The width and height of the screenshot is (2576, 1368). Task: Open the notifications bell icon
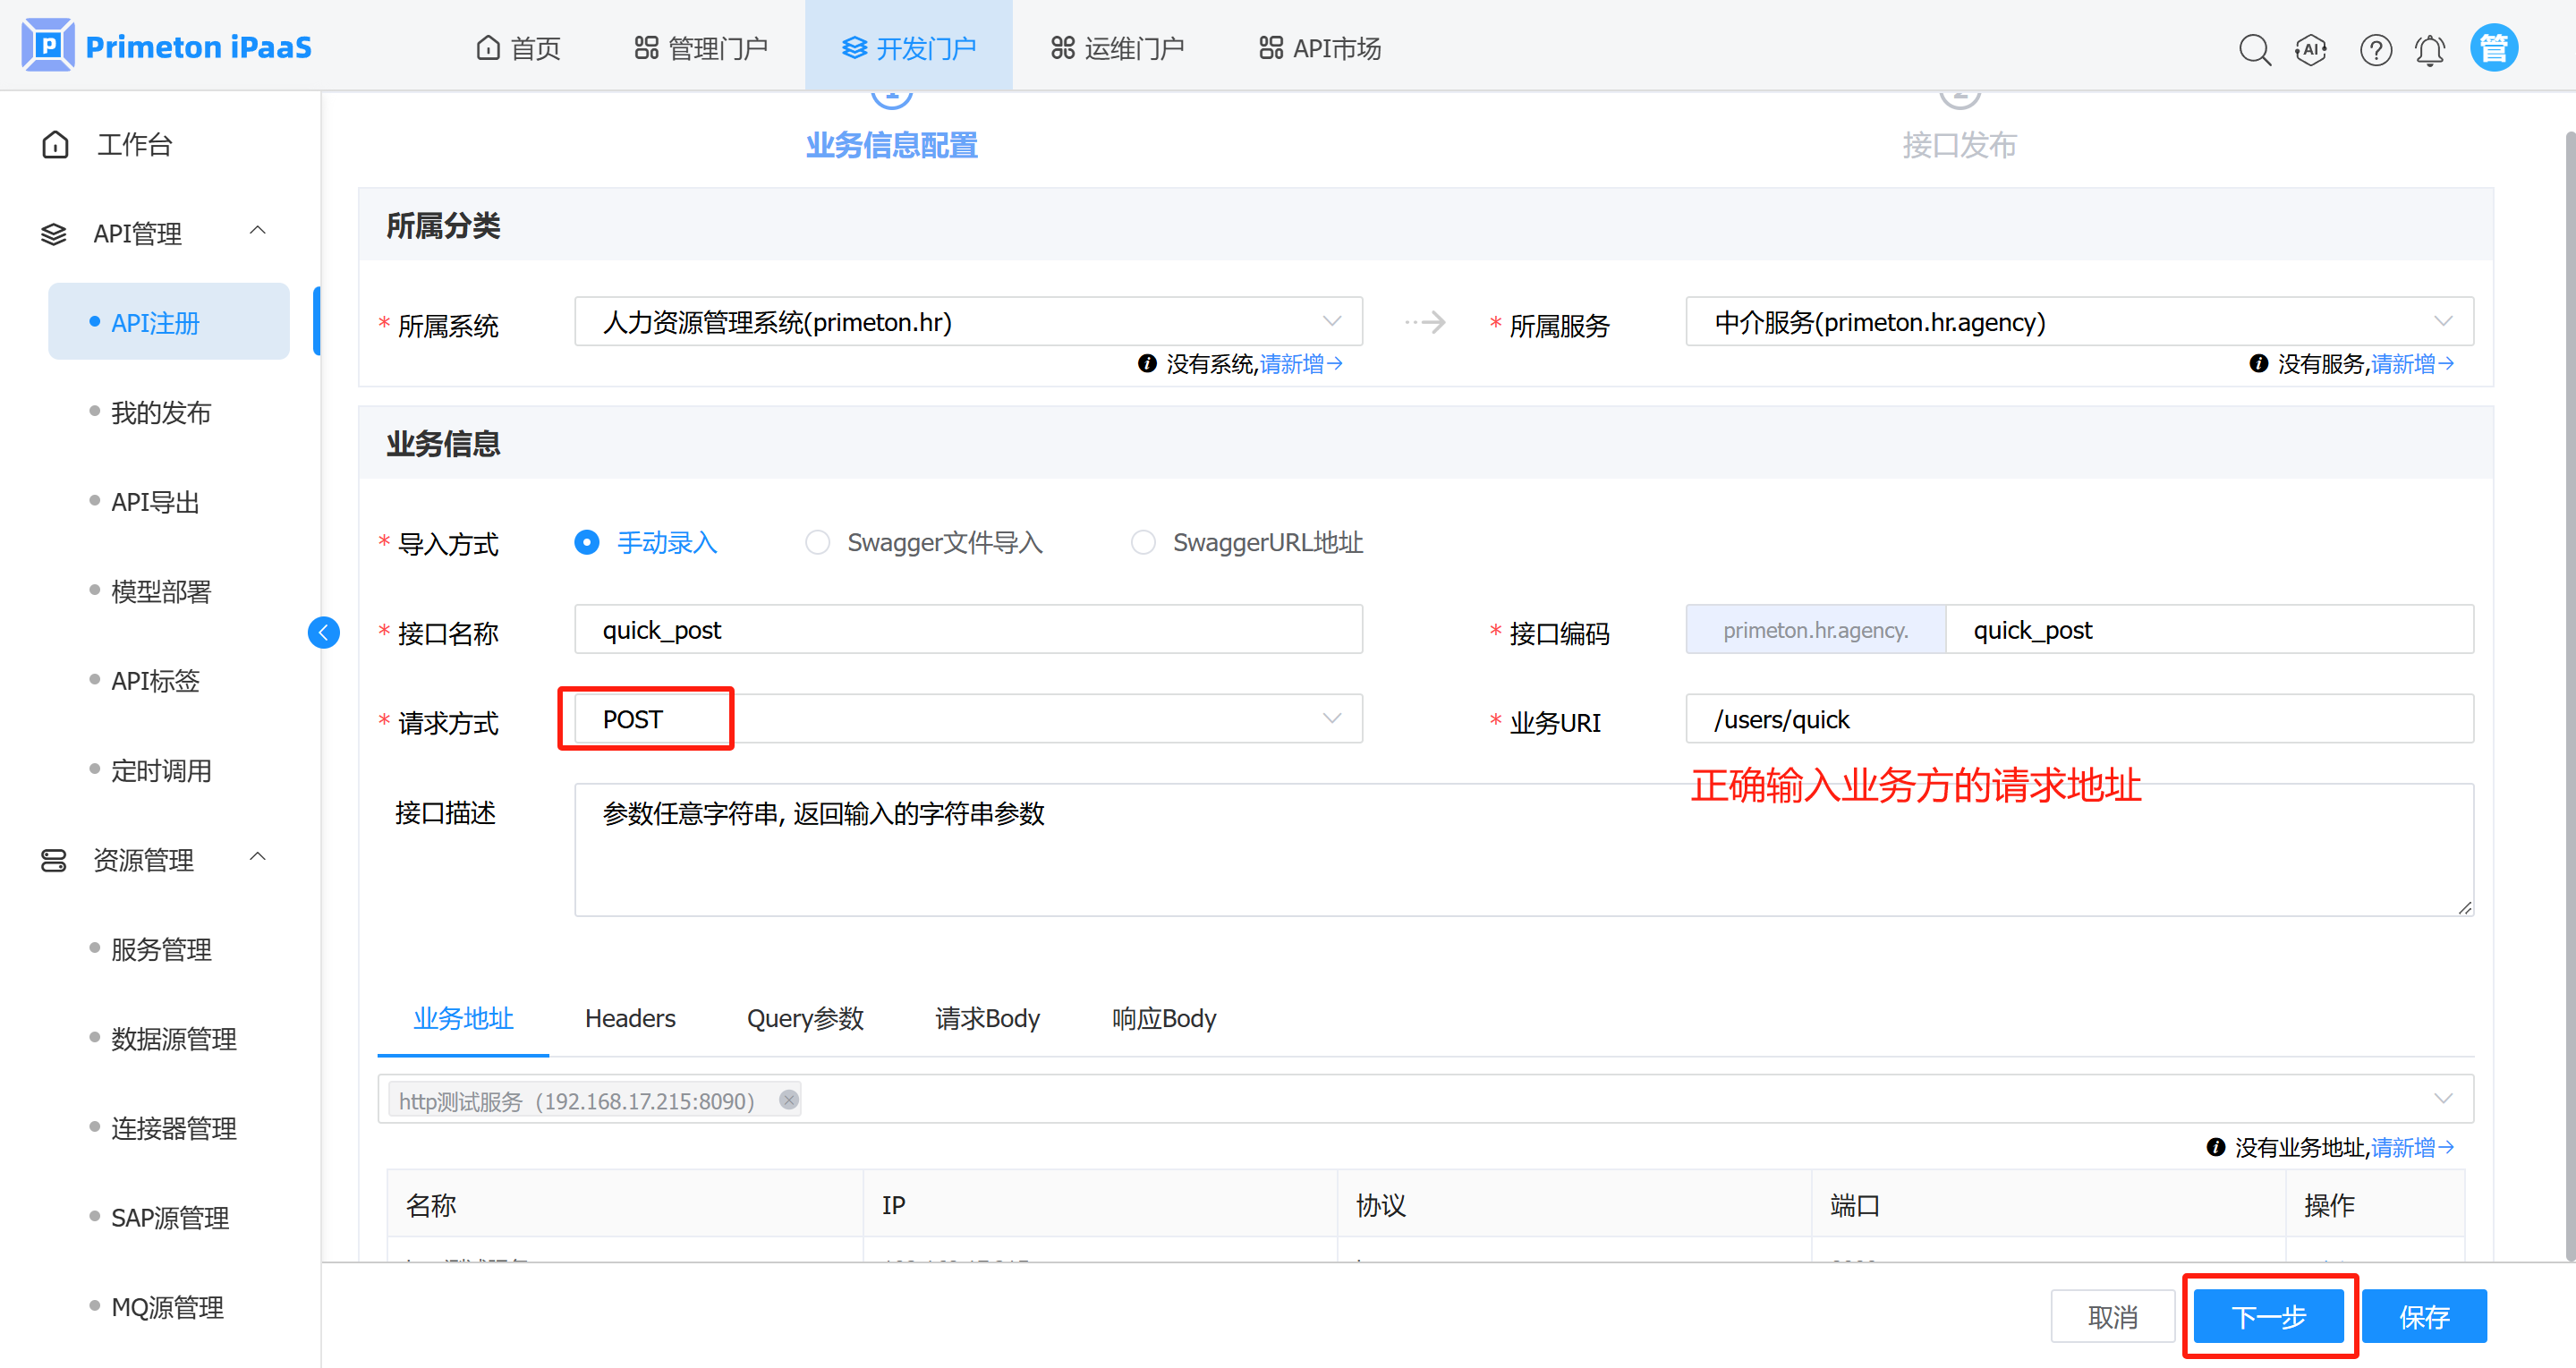tap(2430, 49)
